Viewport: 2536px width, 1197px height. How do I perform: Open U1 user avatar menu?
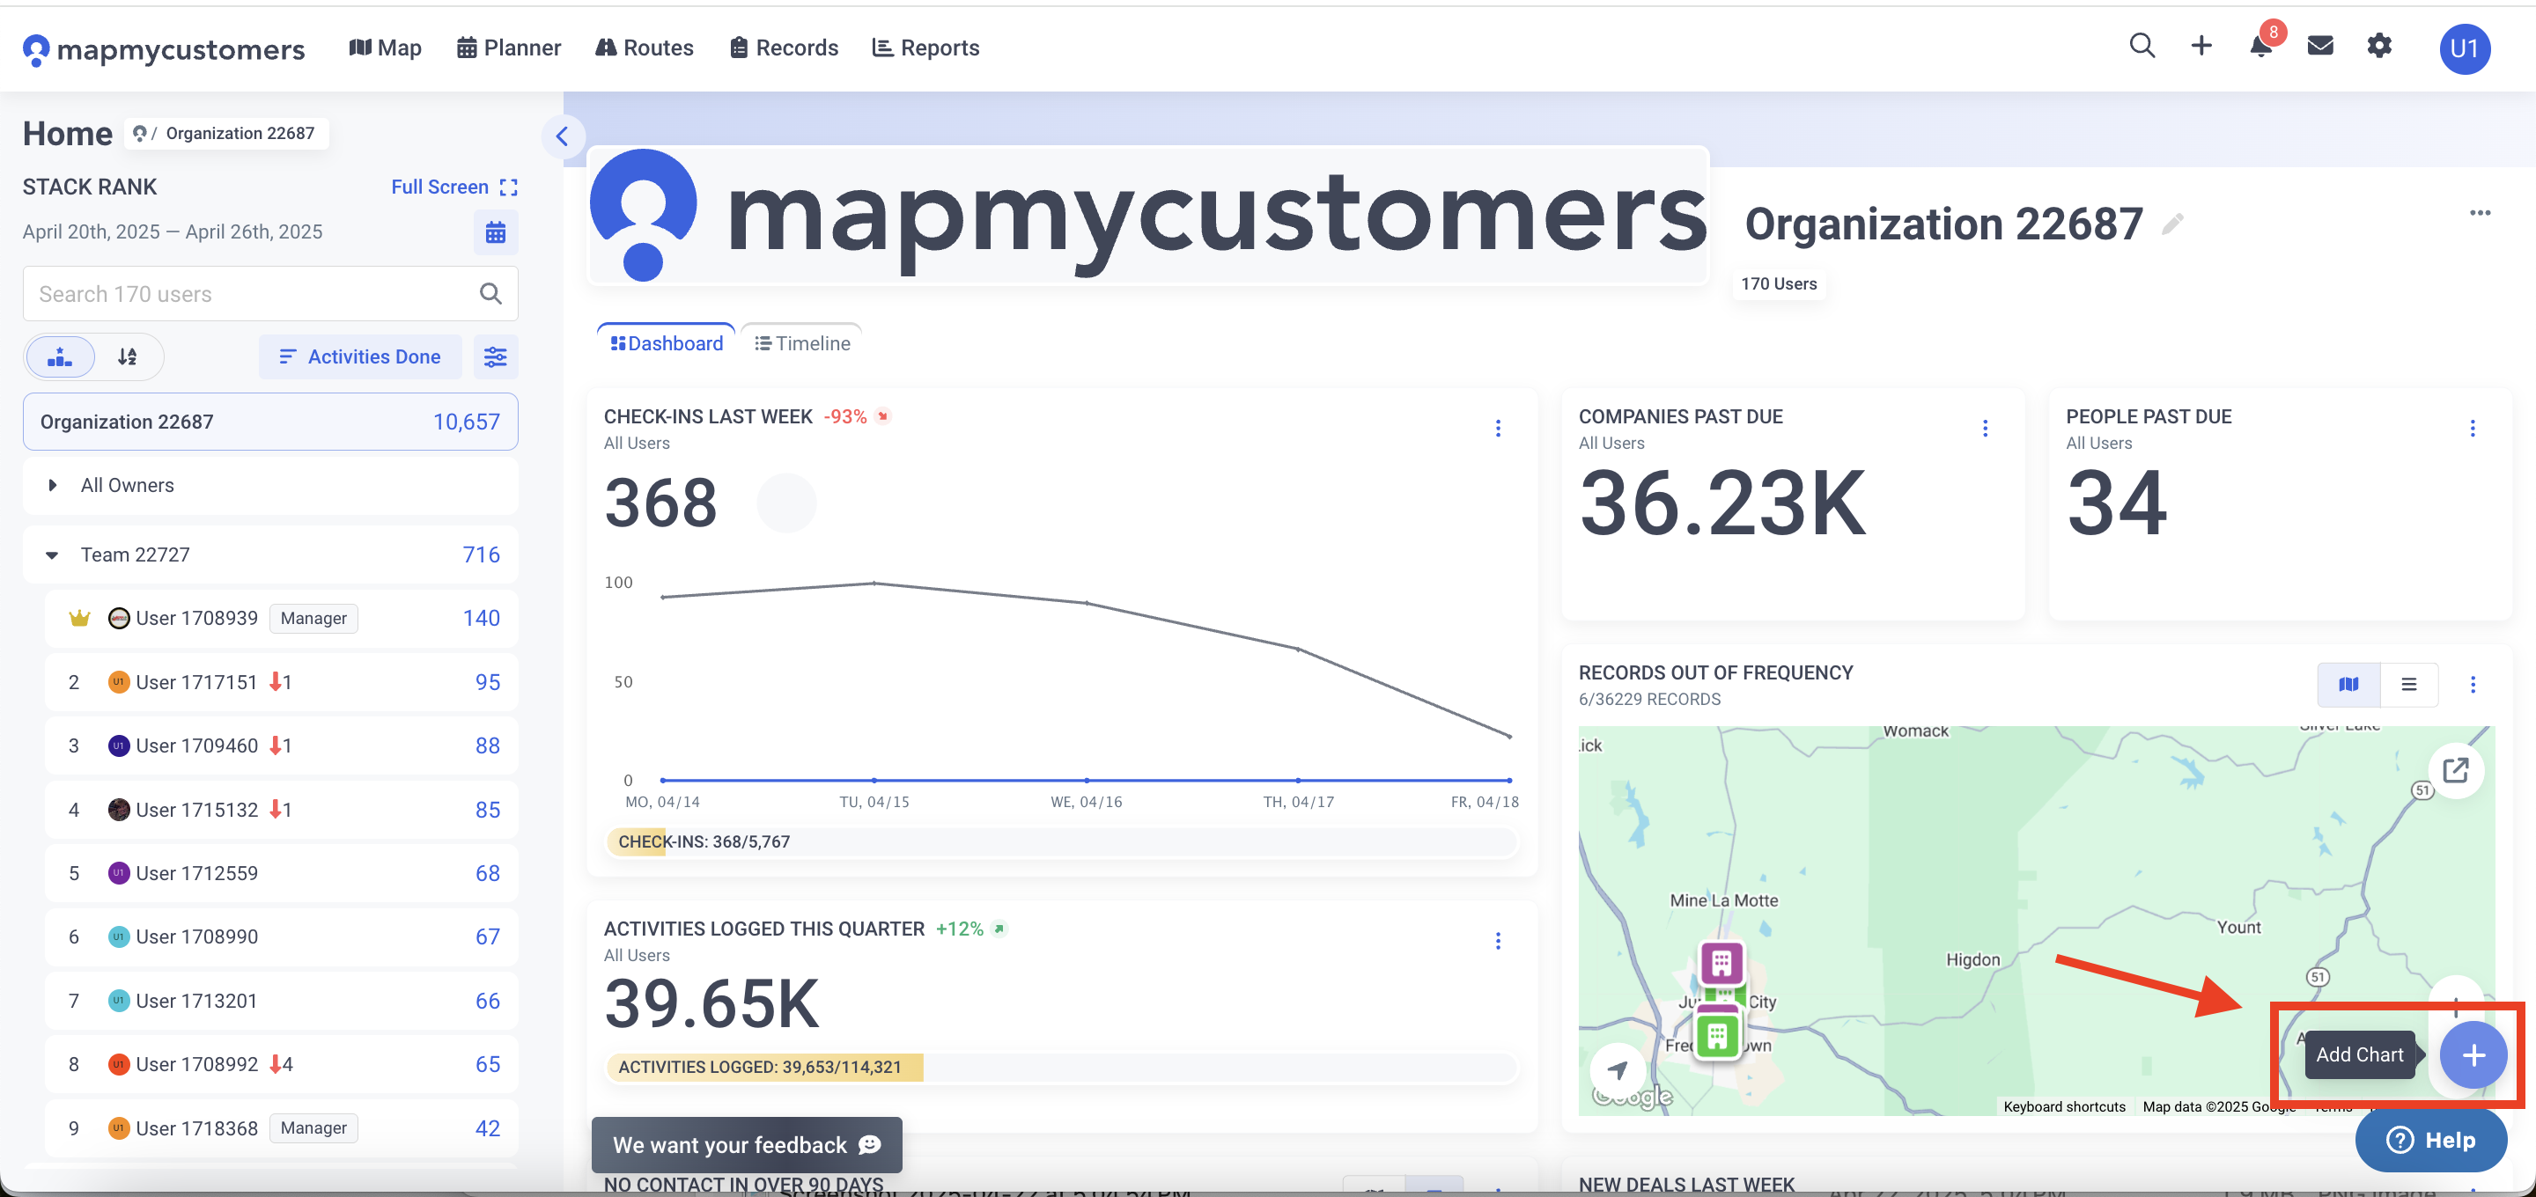pyautogui.click(x=2464, y=48)
